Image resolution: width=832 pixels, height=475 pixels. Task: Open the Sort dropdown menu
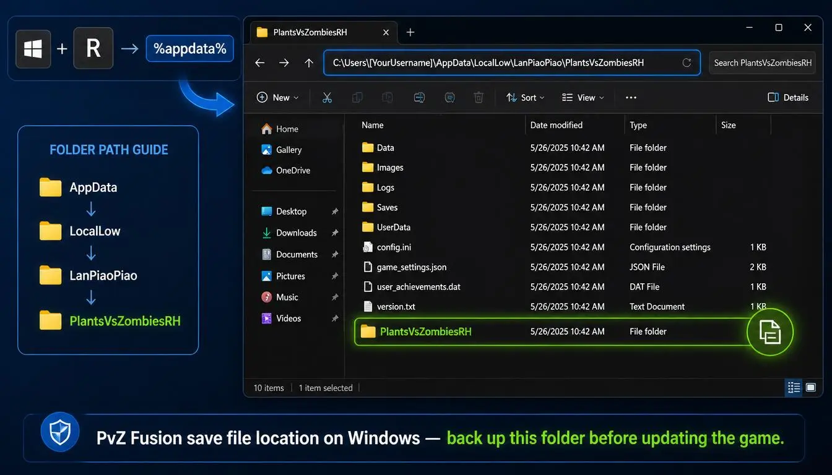(526, 97)
